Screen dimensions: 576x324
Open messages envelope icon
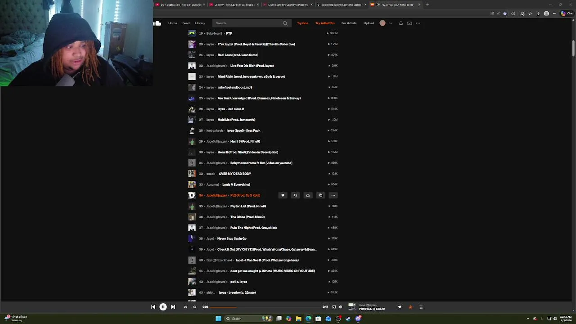(x=409, y=23)
